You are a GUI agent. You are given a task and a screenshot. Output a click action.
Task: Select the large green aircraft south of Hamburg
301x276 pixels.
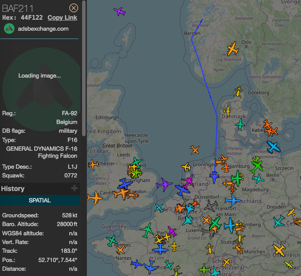coord(237,178)
